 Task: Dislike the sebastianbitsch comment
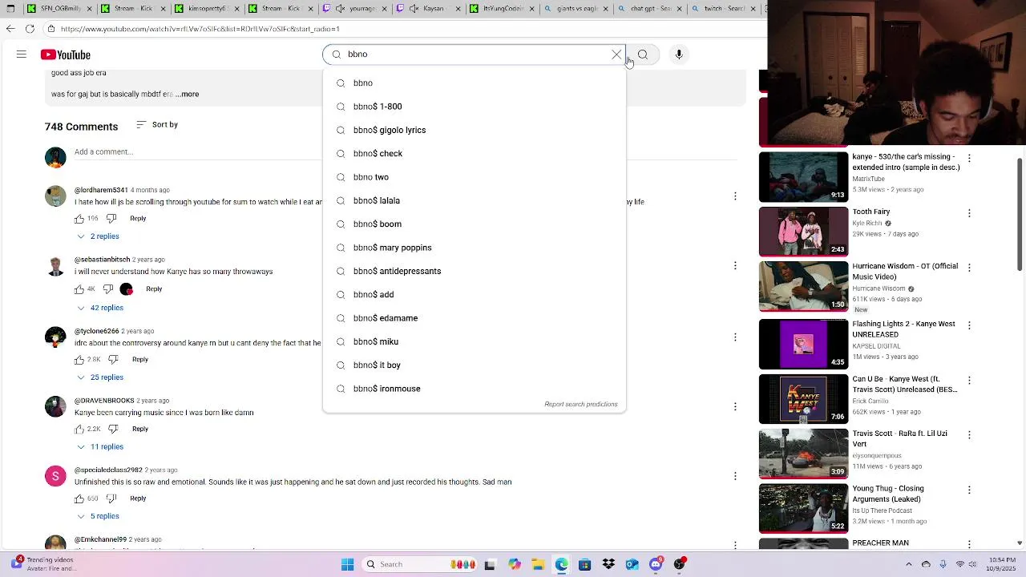(107, 288)
